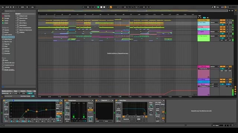Select the Favorites collection with red dot
The width and height of the screenshot is (238, 133).
(7, 16)
